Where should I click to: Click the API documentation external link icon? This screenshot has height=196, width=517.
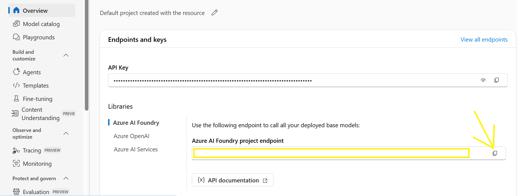(x=265, y=180)
